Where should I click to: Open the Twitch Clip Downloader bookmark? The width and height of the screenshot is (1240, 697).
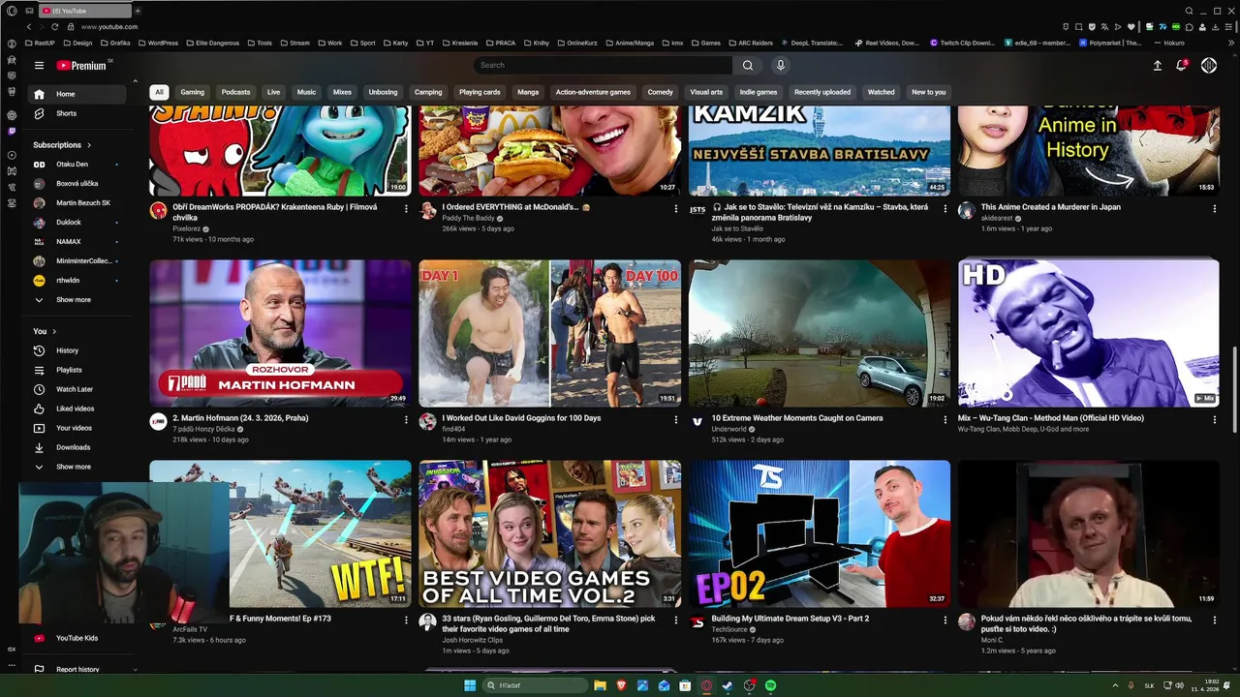(x=963, y=43)
